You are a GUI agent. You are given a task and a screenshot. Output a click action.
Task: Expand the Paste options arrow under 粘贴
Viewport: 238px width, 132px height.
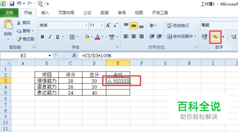(8, 40)
